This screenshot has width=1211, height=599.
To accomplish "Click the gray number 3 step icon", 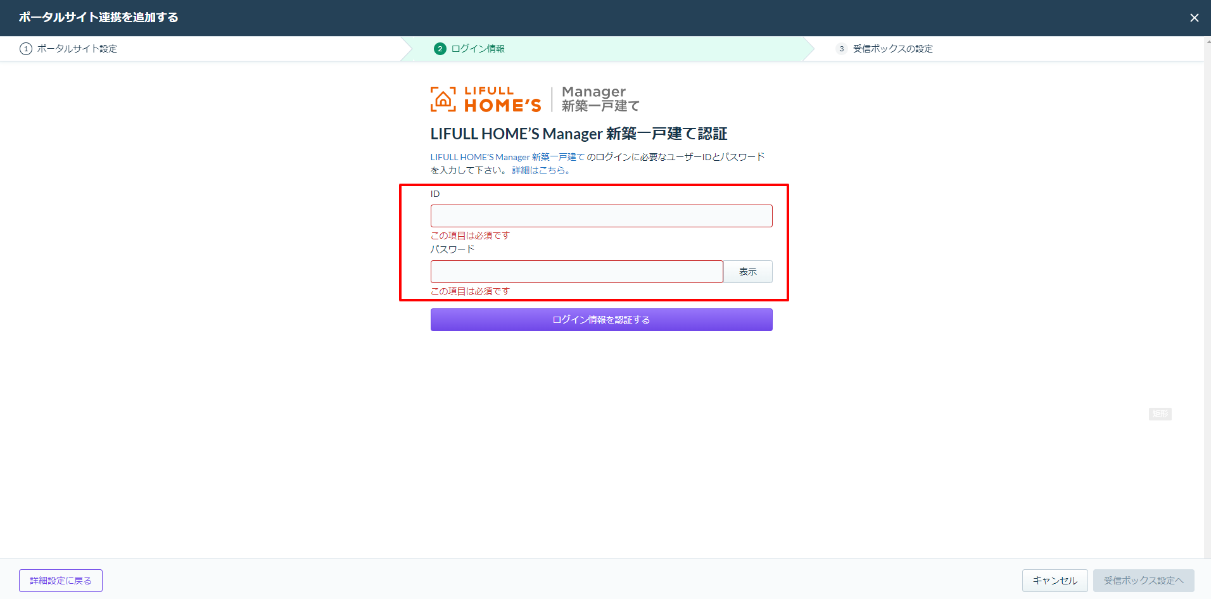I will pos(841,49).
